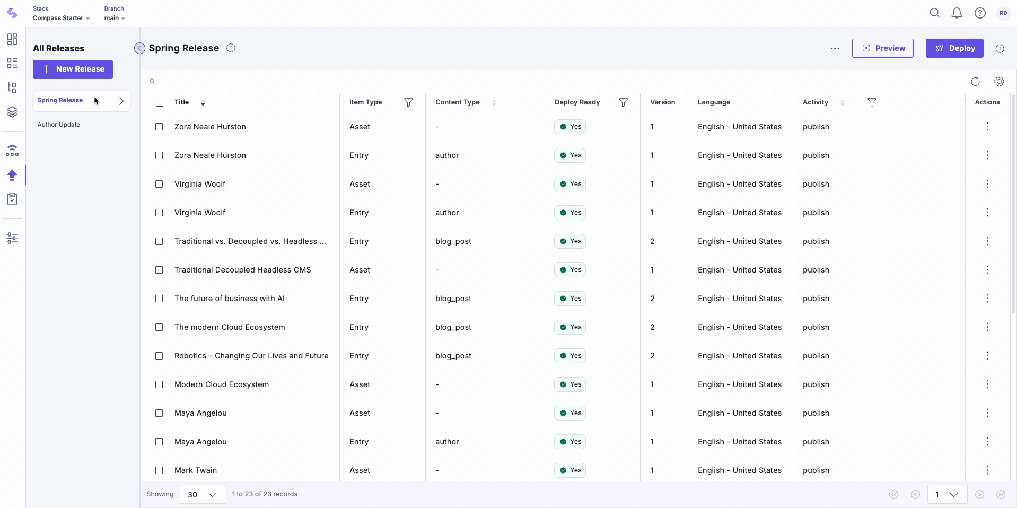Open the help question mark icon in top bar

980,13
